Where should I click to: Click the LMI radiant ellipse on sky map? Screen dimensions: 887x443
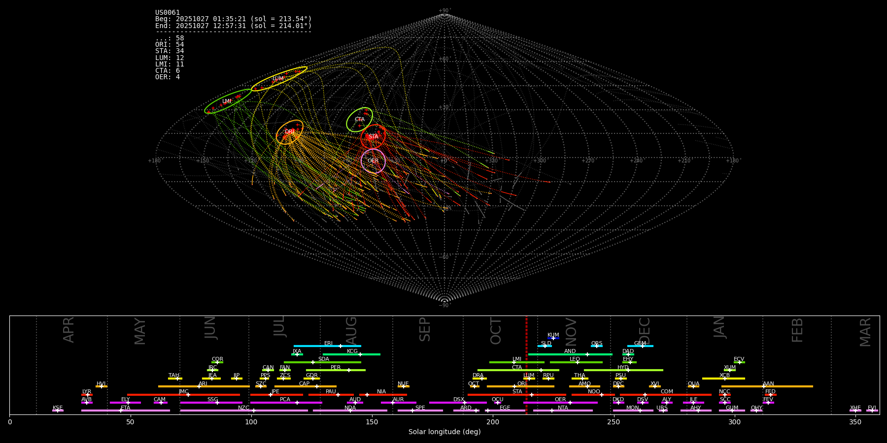coord(228,101)
